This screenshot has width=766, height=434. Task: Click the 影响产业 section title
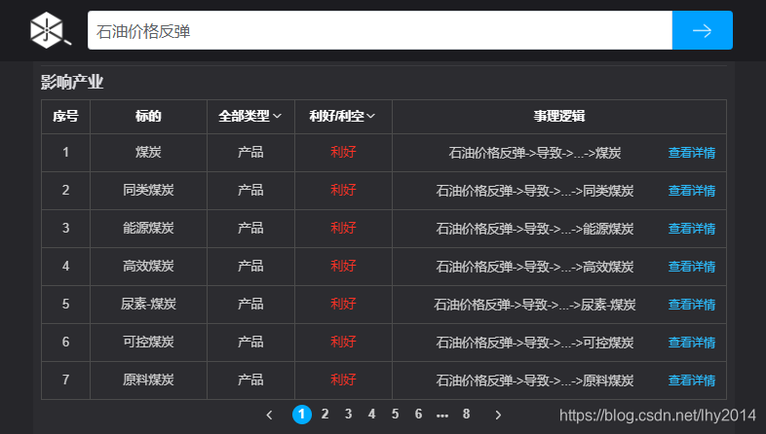(x=72, y=82)
